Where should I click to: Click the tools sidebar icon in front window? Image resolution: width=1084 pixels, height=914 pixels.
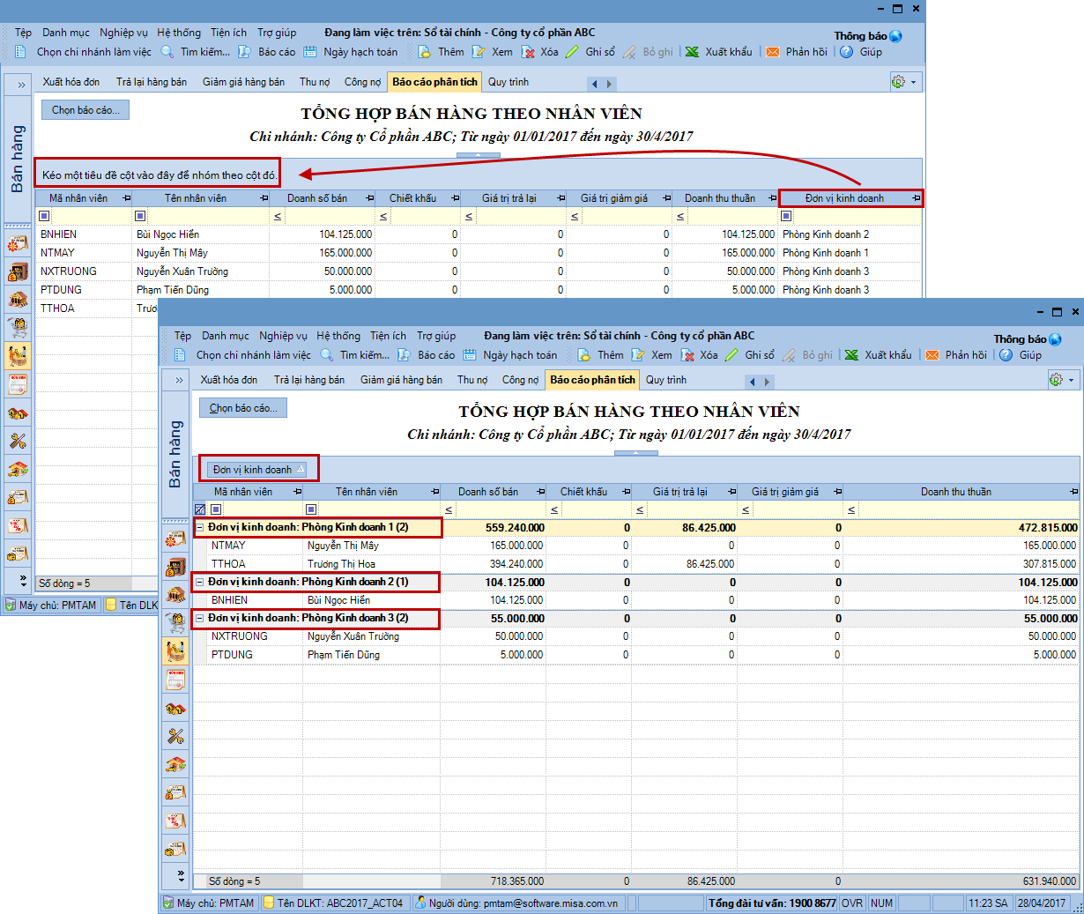[175, 736]
